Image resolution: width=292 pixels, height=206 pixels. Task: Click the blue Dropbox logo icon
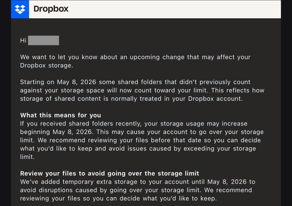click(x=20, y=9)
